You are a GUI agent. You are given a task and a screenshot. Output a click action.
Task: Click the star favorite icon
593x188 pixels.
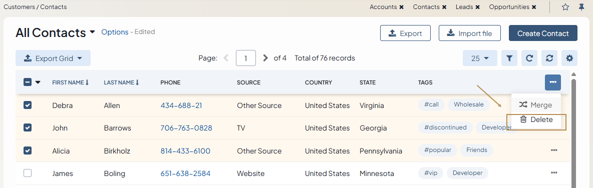565,7
